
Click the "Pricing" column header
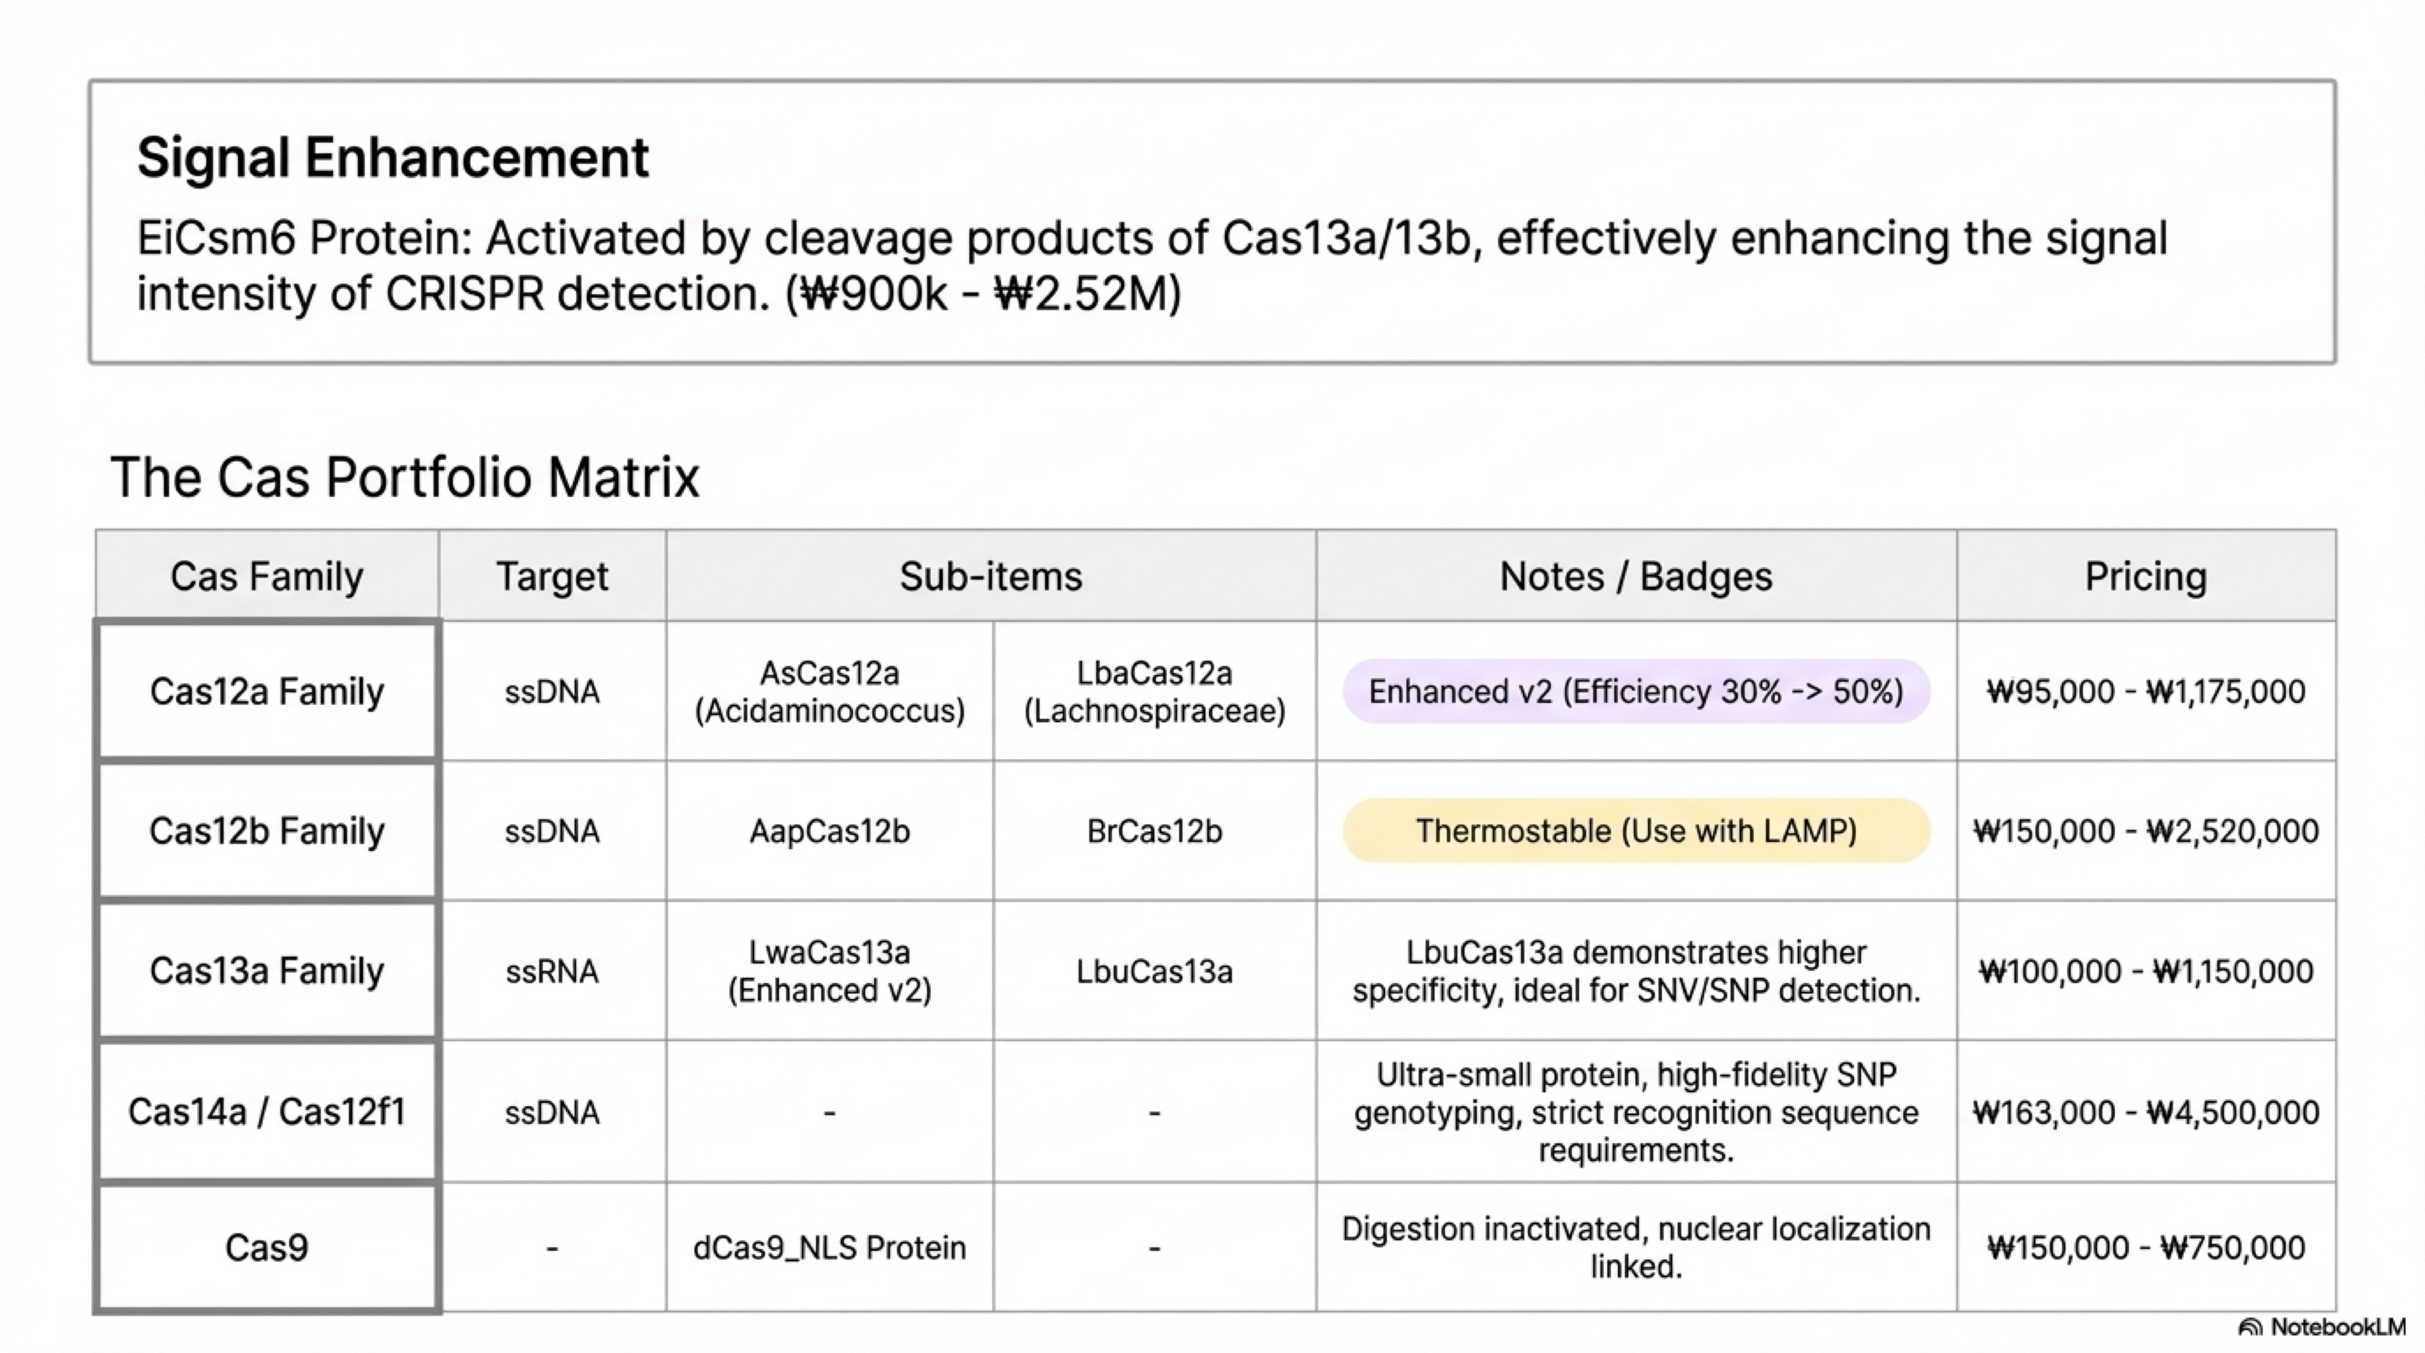(2146, 576)
